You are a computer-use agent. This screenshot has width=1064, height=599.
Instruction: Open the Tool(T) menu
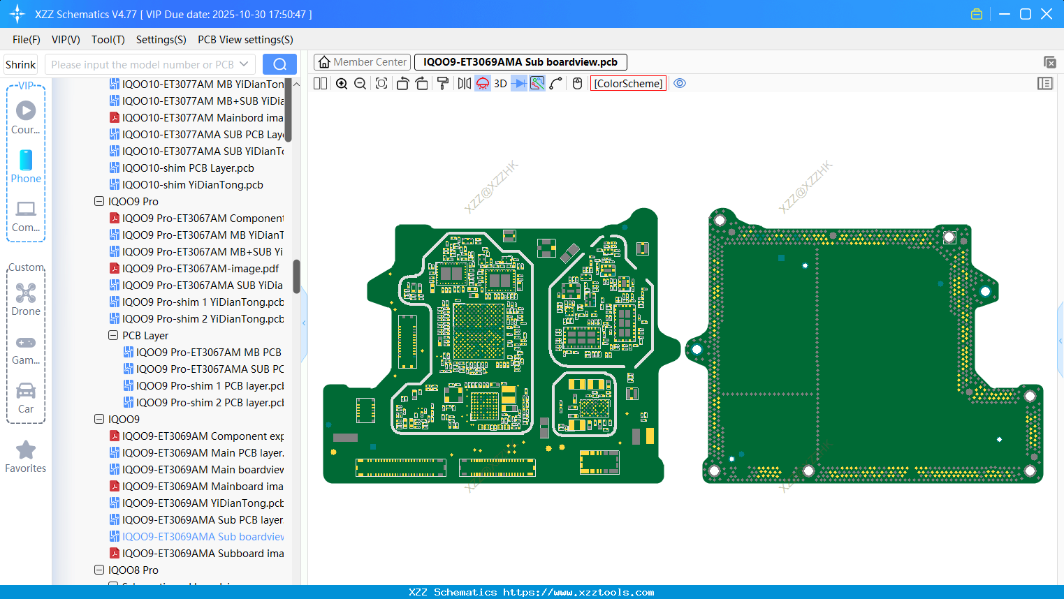(108, 40)
